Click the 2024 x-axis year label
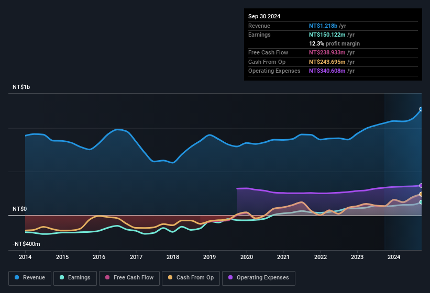The image size is (430, 293). pyautogui.click(x=394, y=257)
